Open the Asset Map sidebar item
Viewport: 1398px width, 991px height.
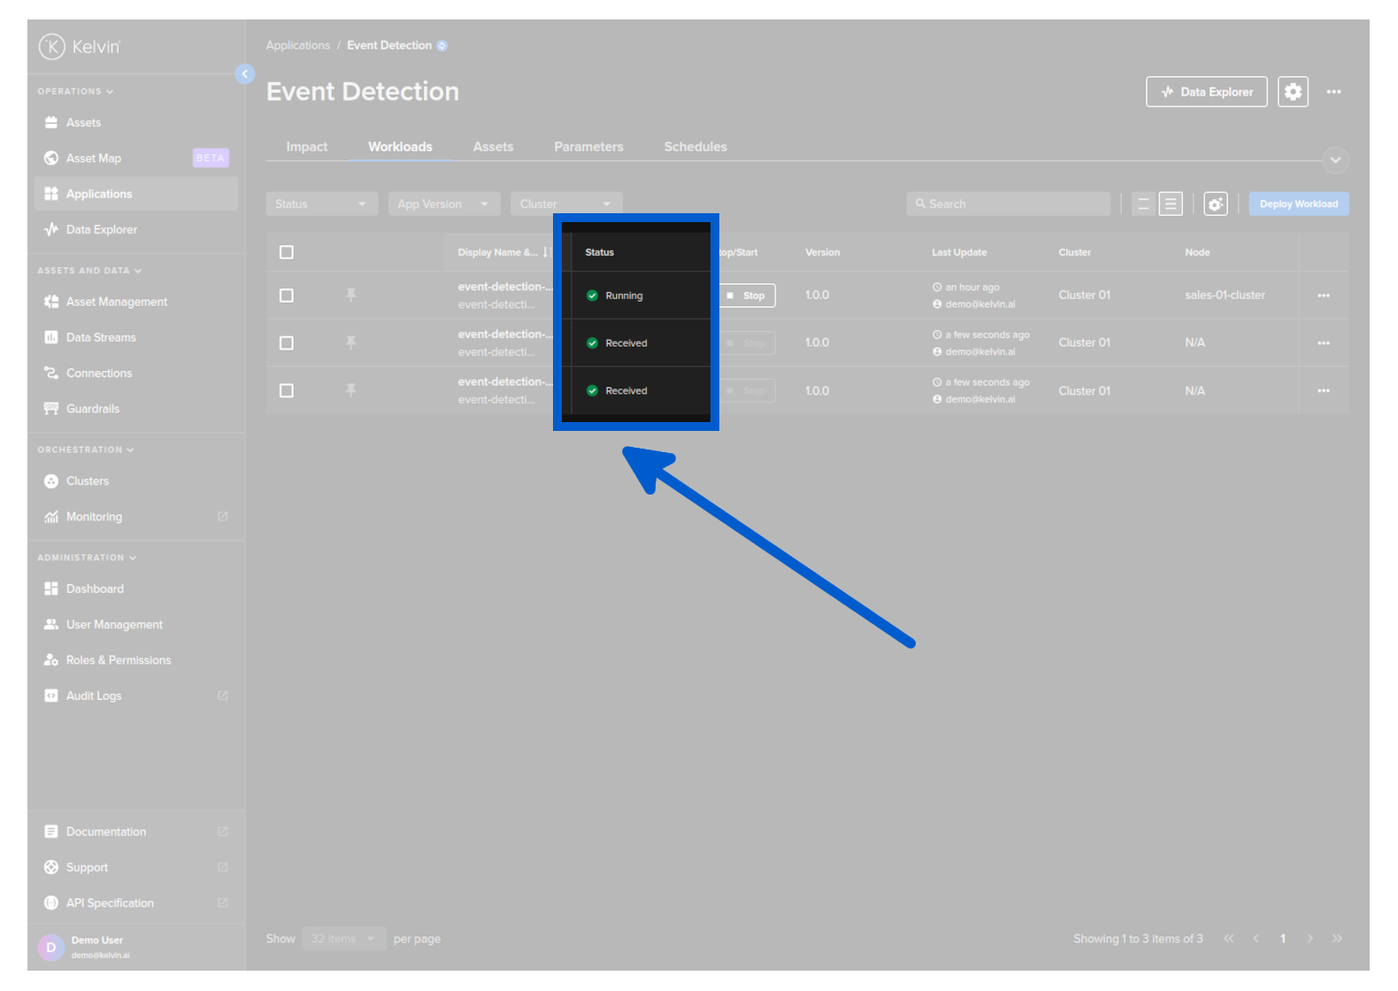94,158
